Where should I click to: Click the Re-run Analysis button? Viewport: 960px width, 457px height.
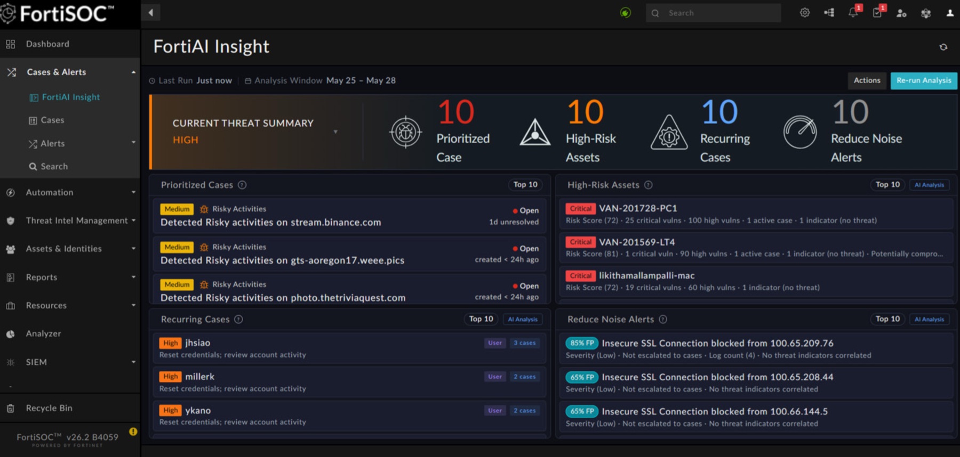(924, 80)
